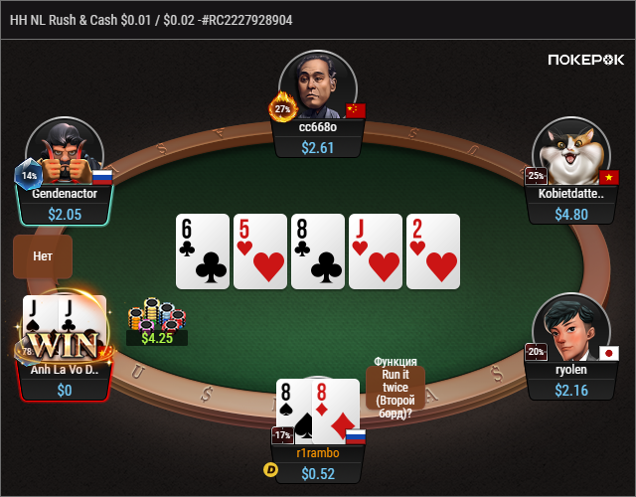Image resolution: width=636 pixels, height=497 pixels.
Task: Click the 'Нет' speech bubble
Action: click(x=43, y=256)
